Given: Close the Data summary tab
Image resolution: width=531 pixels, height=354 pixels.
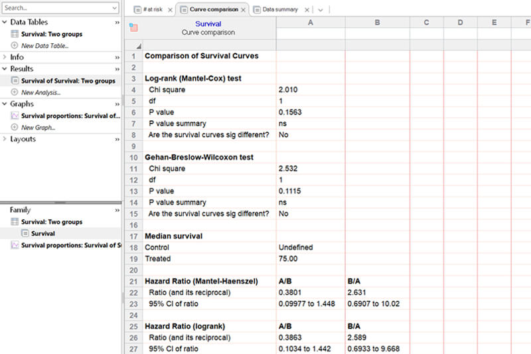Looking at the screenshot, I should click(306, 10).
